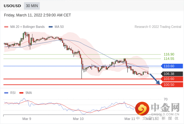Click the 116.90 resistance level label

(169, 54)
